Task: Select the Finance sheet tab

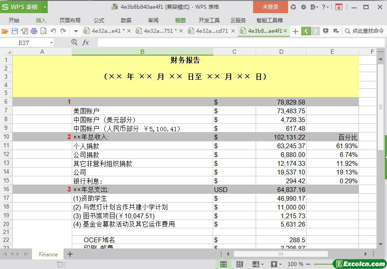Action: (48, 254)
